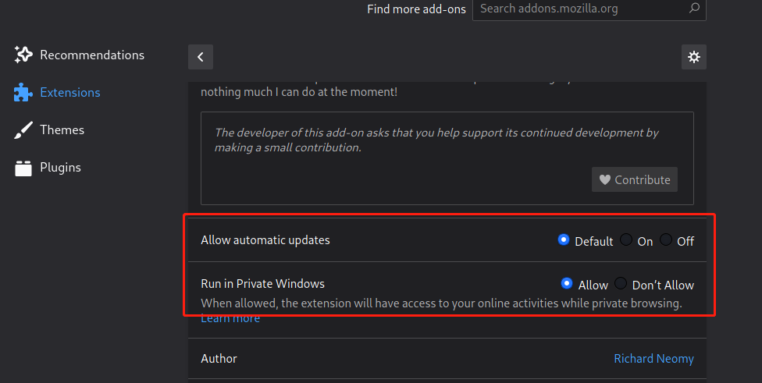Open the Richard Neomy author link
This screenshot has width=762, height=383.
click(x=653, y=359)
